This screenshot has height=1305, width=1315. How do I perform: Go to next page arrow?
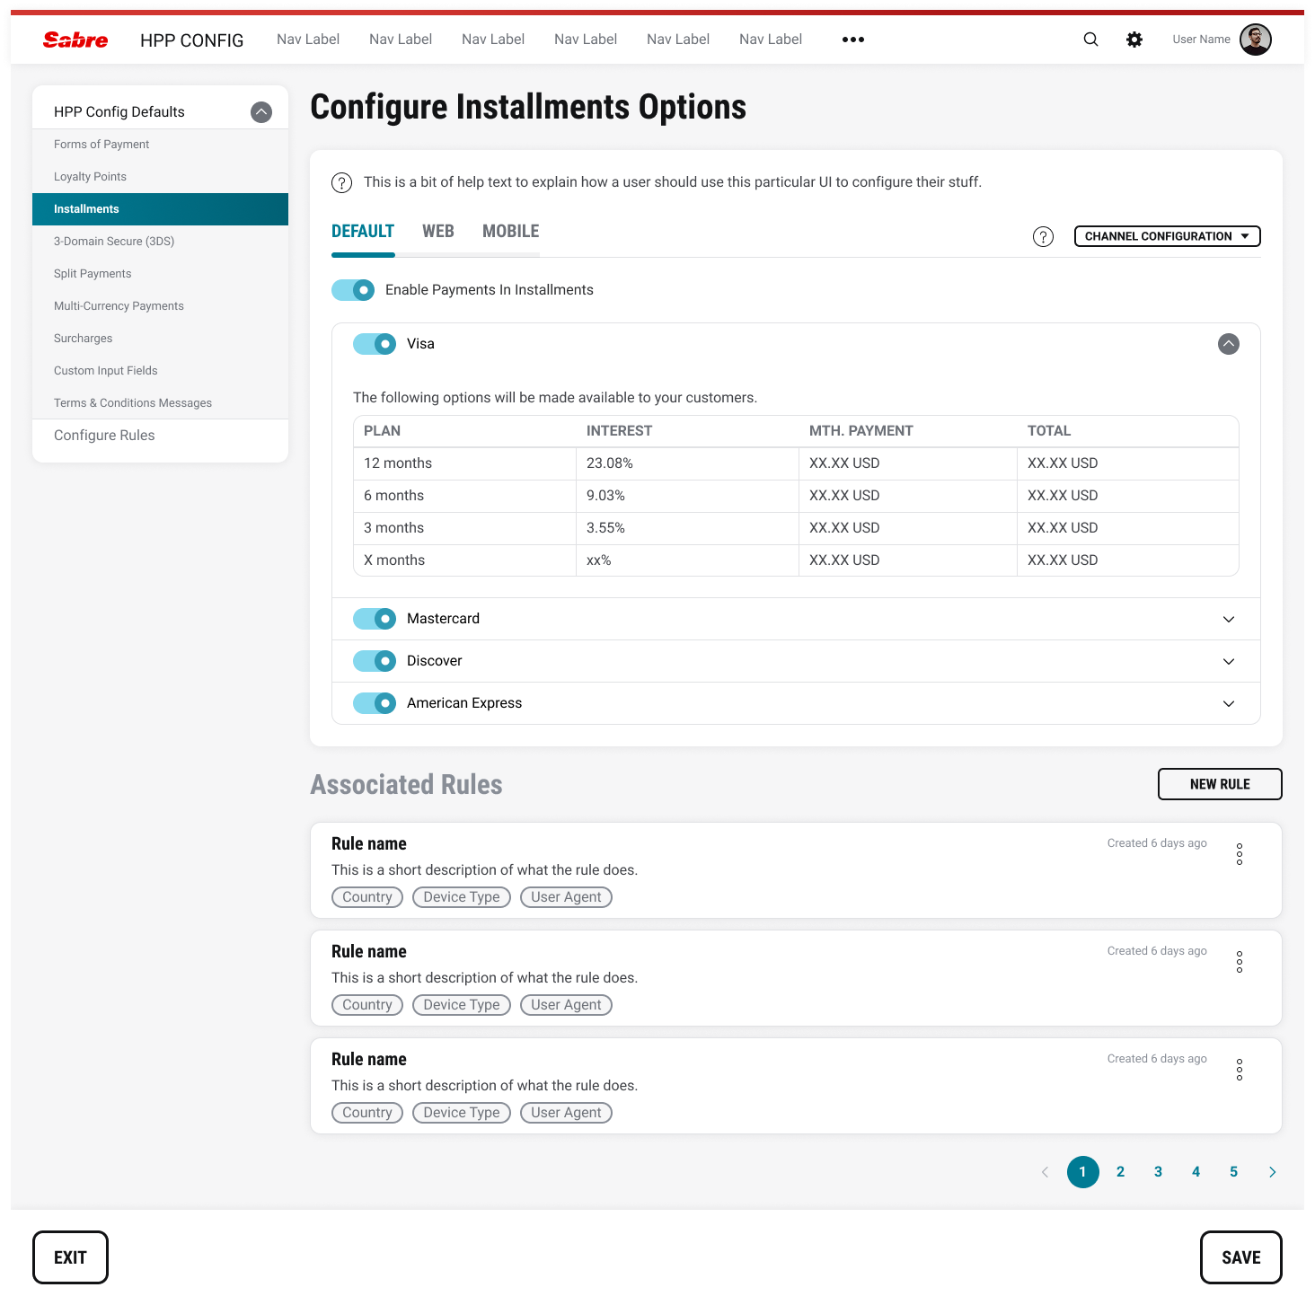click(x=1272, y=1172)
